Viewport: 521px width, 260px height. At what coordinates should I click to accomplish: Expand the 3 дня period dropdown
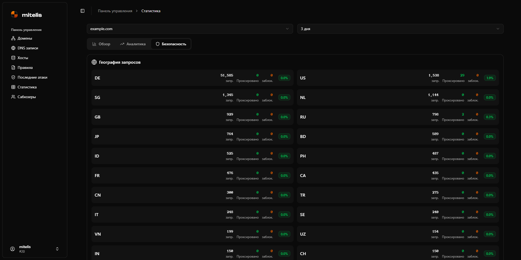(x=400, y=29)
